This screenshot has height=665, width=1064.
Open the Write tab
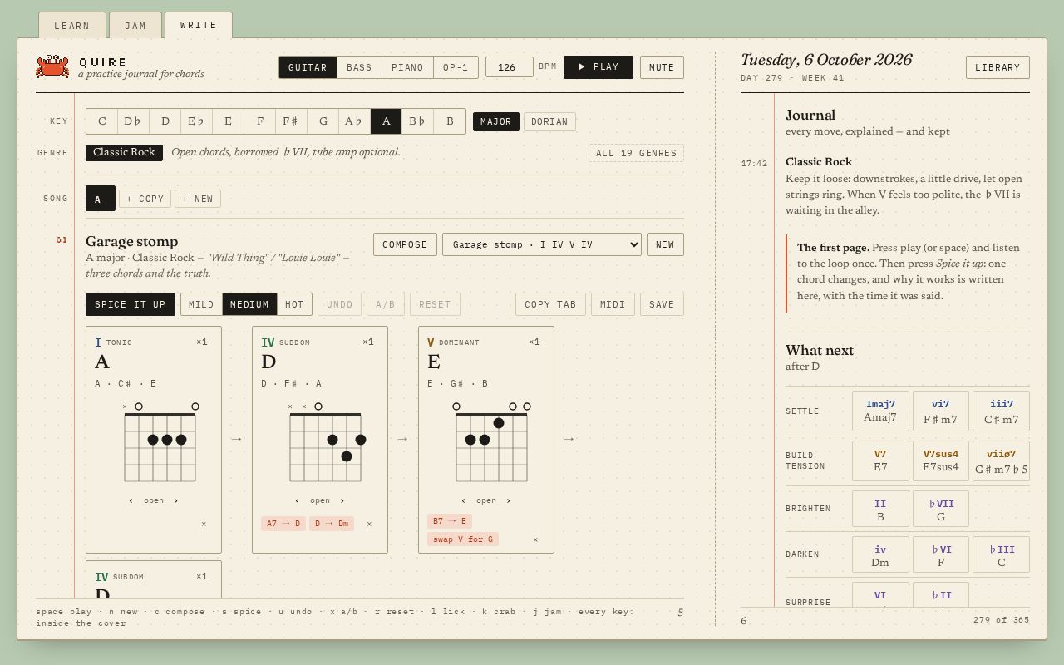pos(199,25)
